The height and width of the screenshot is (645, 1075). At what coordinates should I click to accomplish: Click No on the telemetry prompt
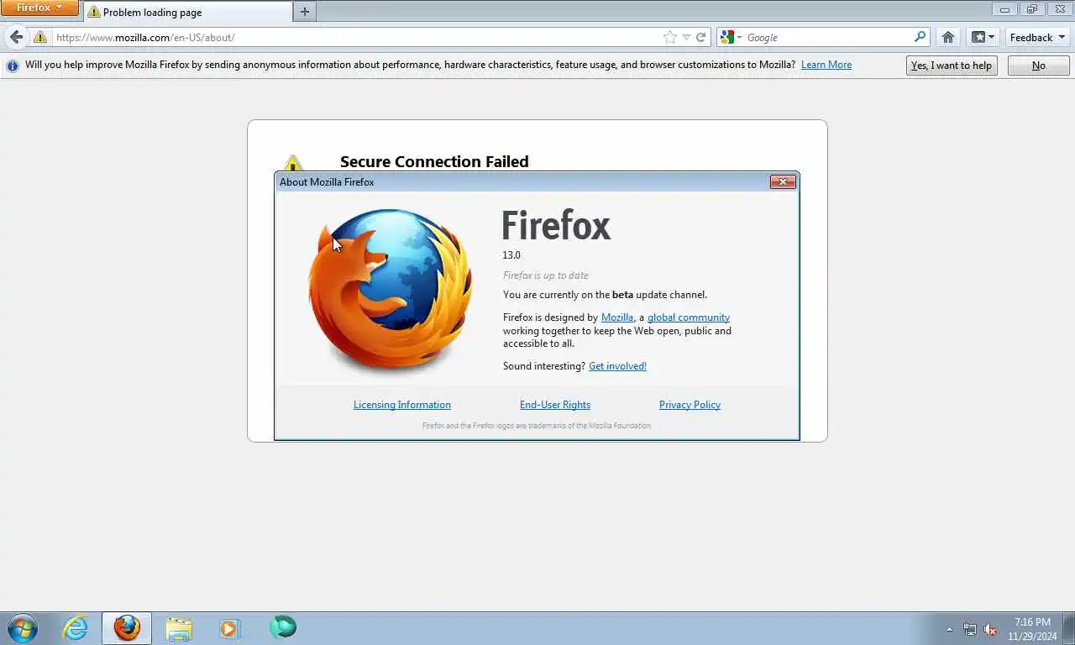pos(1039,66)
